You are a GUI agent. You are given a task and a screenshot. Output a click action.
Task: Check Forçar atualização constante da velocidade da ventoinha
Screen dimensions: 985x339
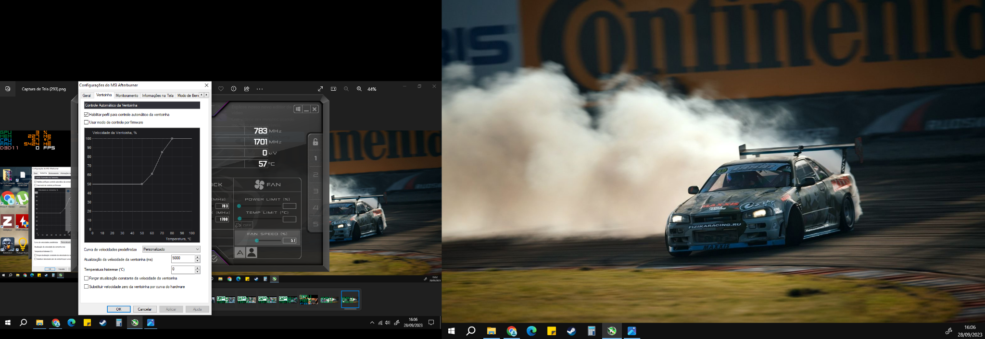(x=86, y=278)
